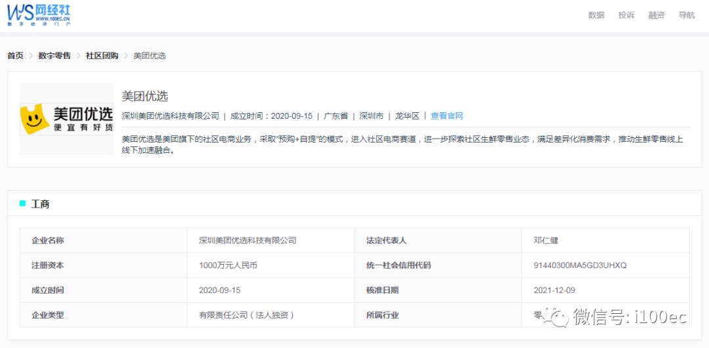Select 1000万元人民币 table cell
This screenshot has height=348, width=709.
(271, 265)
